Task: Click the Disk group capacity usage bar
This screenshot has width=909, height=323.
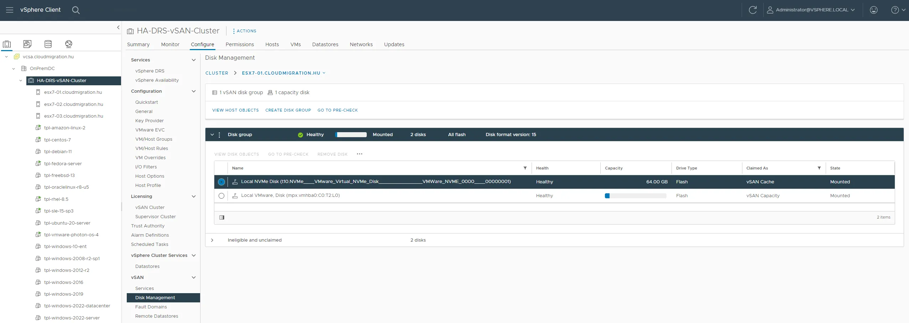Action: (x=351, y=135)
